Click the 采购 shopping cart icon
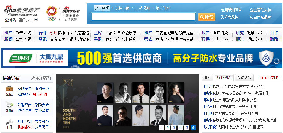 (x=9, y=105)
